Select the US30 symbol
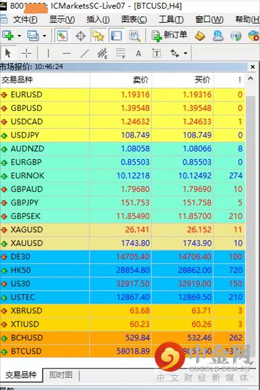This screenshot has height=390, width=260. [20, 283]
